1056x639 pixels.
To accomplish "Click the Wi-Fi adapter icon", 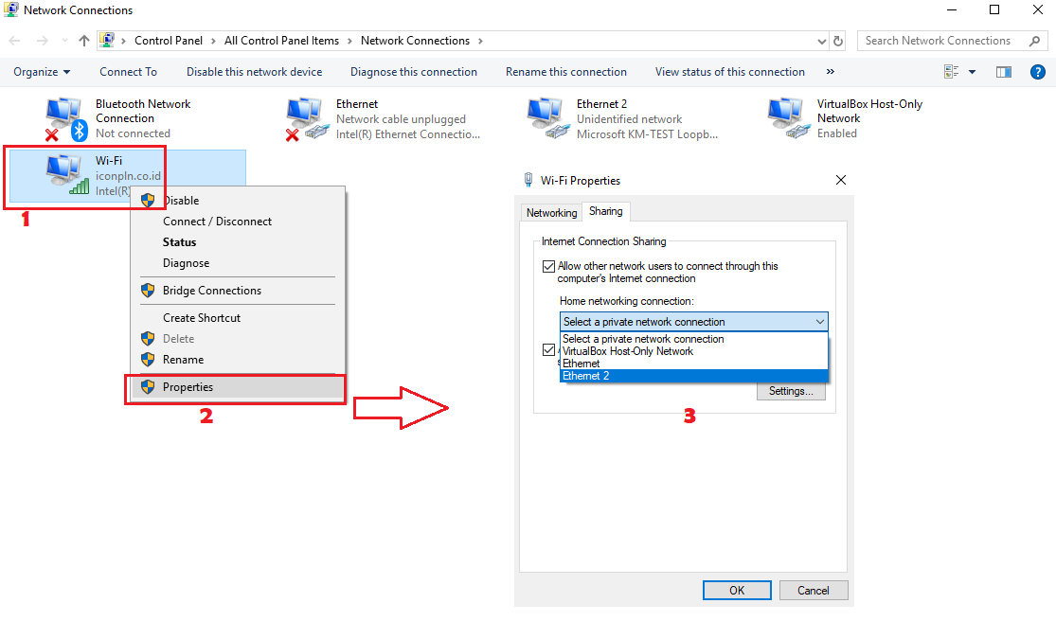I will (x=66, y=173).
